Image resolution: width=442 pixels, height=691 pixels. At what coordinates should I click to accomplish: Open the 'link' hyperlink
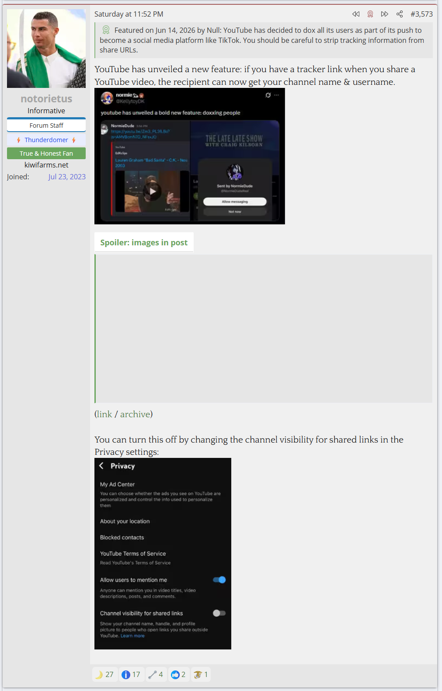click(104, 414)
